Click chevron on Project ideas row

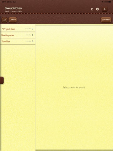click(x=33, y=29)
